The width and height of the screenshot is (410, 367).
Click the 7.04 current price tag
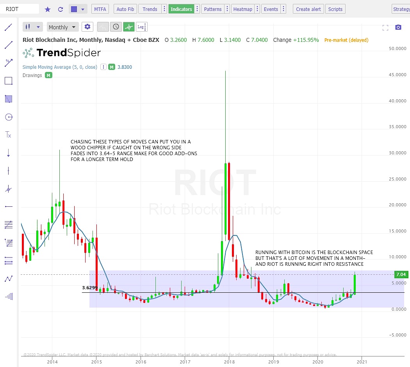[401, 274]
